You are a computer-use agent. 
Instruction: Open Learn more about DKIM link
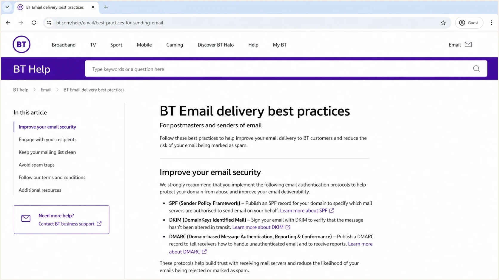click(x=258, y=227)
